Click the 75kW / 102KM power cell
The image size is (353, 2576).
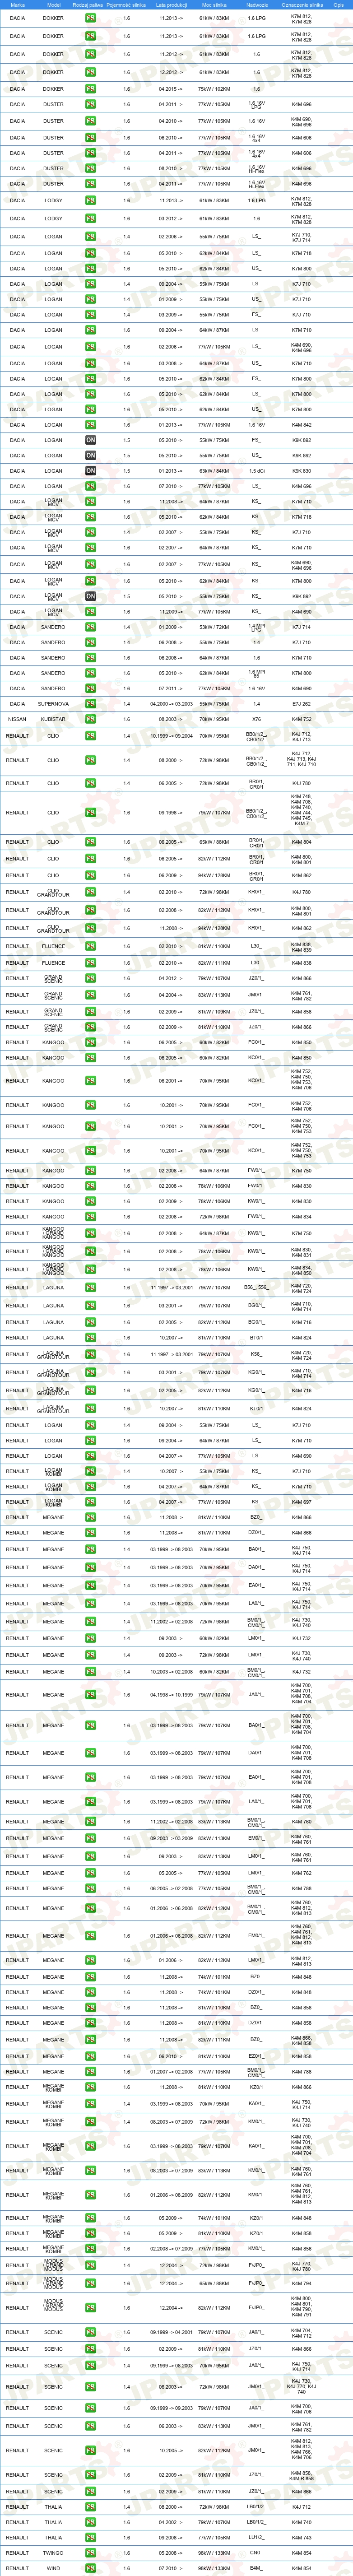(214, 89)
